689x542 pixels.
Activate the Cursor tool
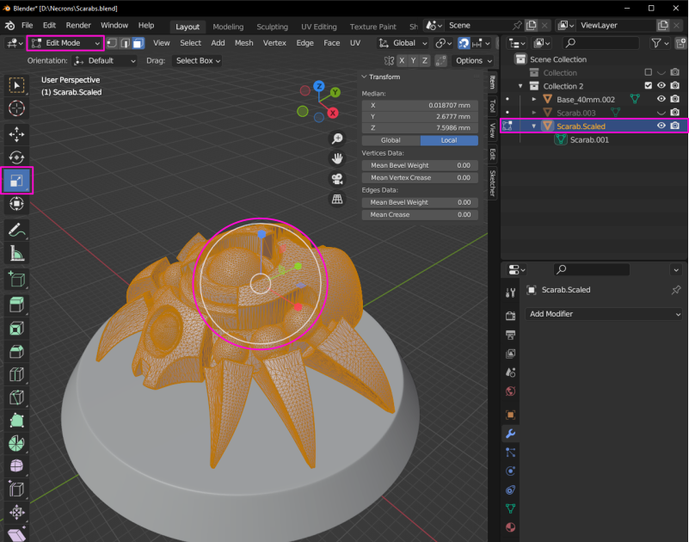coord(16,108)
